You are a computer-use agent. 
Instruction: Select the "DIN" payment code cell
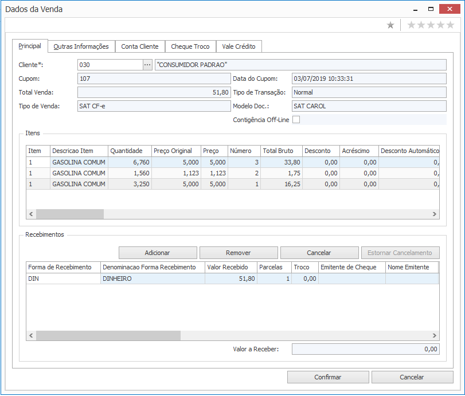(64, 279)
